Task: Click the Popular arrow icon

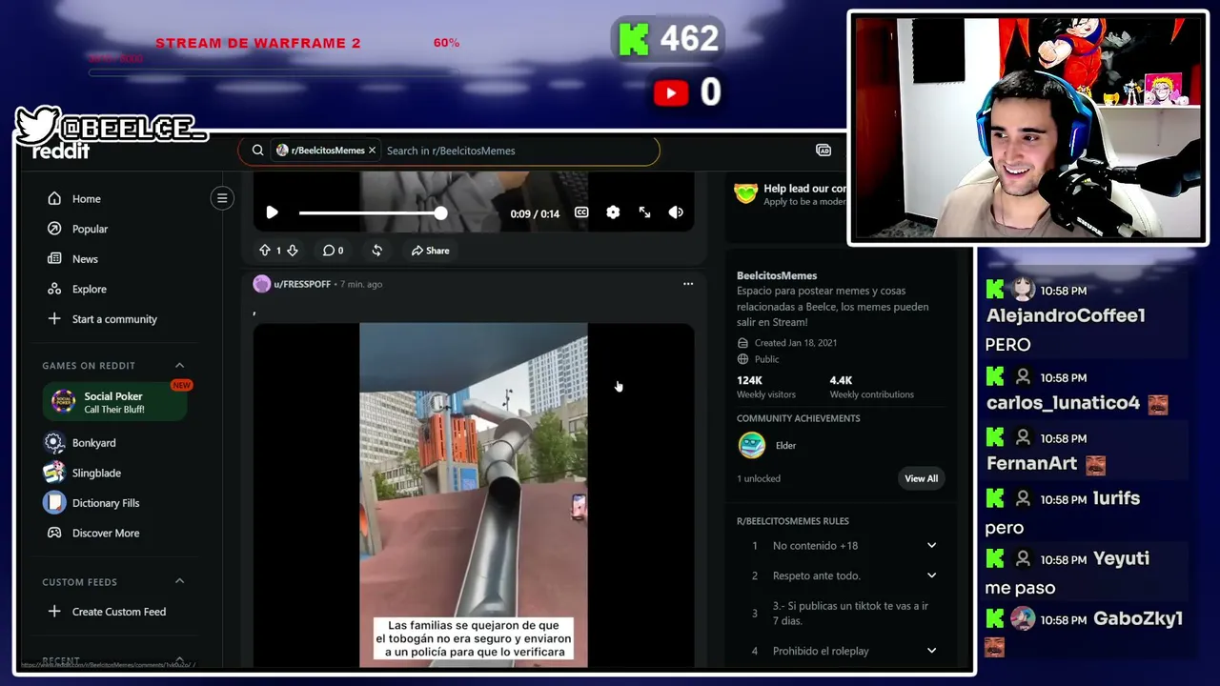Action: (54, 229)
